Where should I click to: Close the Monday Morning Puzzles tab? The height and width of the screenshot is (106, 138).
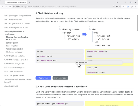point(26,2)
